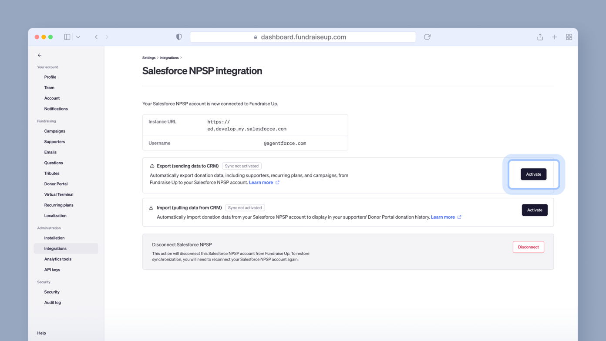Click the share icon in the browser toolbar
The height and width of the screenshot is (341, 606).
tap(540, 37)
